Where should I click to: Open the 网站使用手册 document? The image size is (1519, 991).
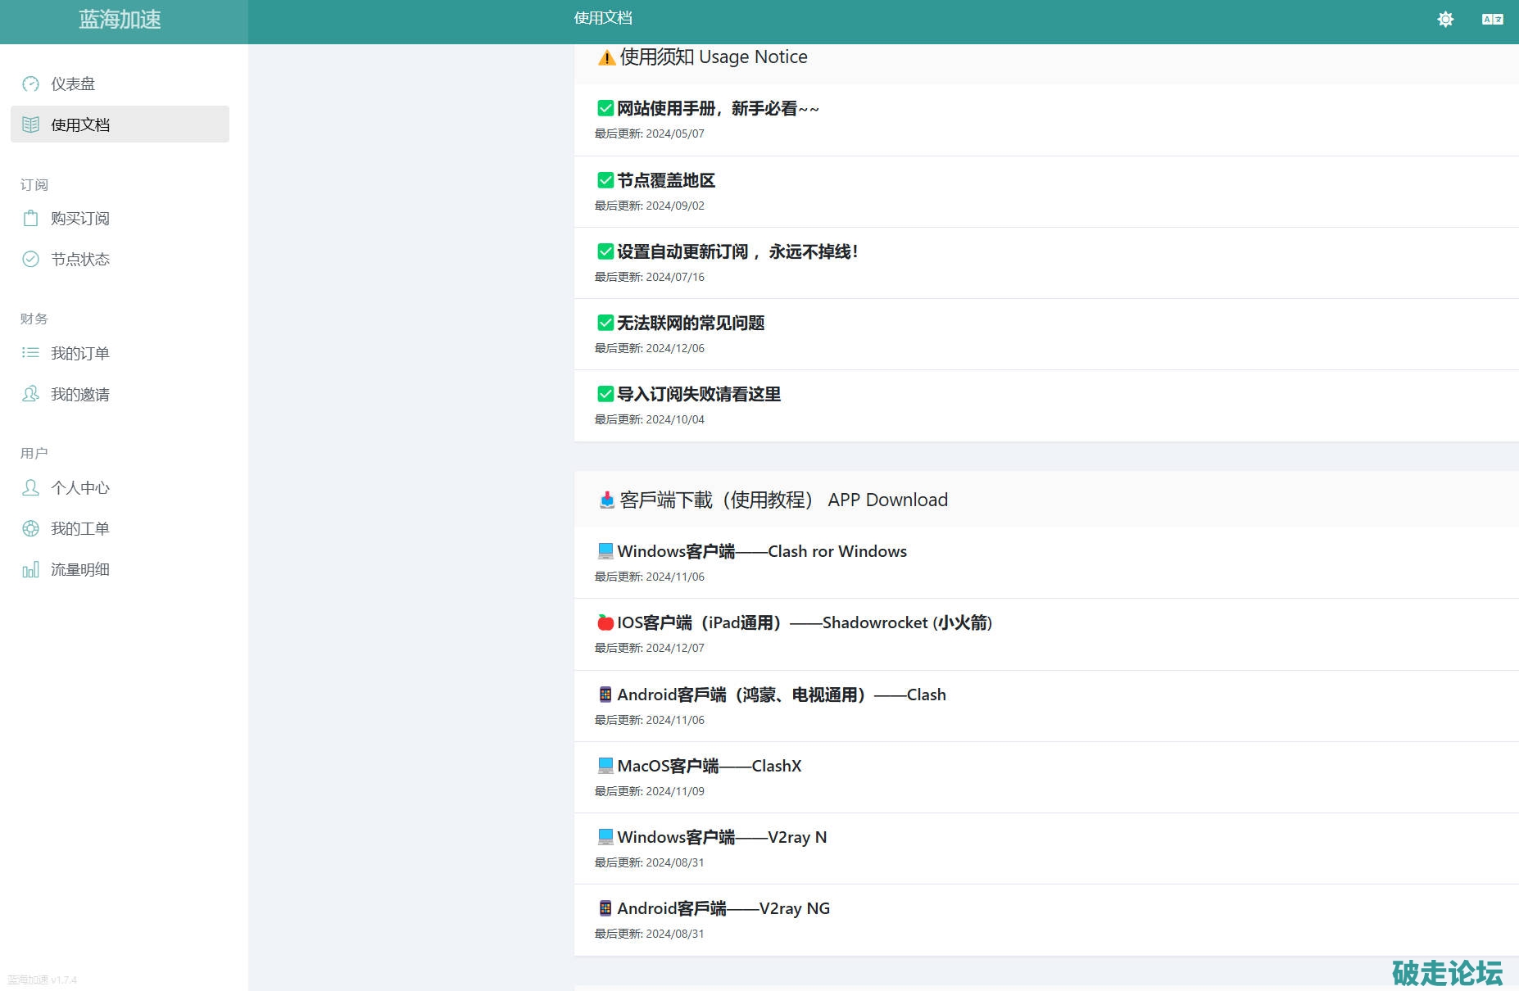pyautogui.click(x=717, y=109)
